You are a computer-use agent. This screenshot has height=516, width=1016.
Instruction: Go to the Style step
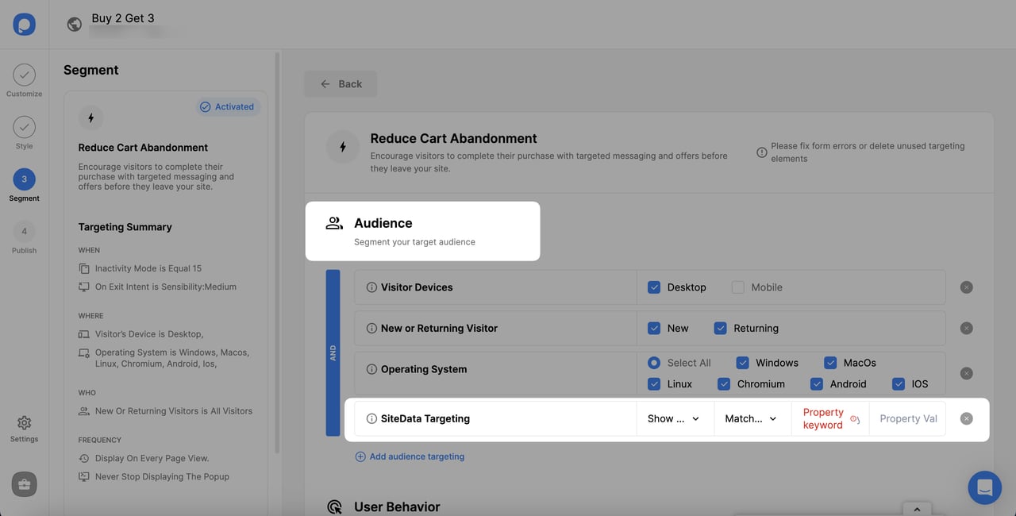pos(24,133)
